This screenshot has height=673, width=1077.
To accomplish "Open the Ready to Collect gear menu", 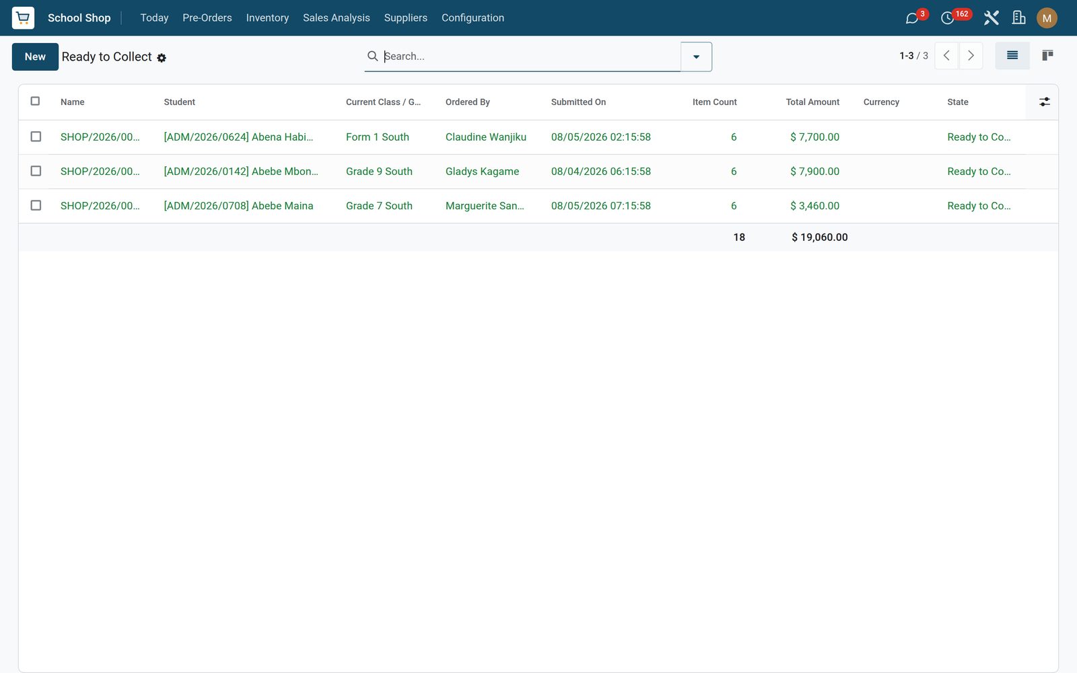I will point(162,58).
